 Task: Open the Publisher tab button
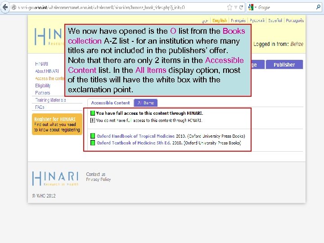click(x=284, y=65)
